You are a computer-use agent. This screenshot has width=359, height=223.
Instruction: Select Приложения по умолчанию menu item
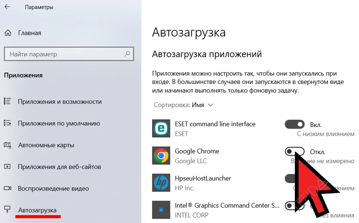click(x=59, y=123)
